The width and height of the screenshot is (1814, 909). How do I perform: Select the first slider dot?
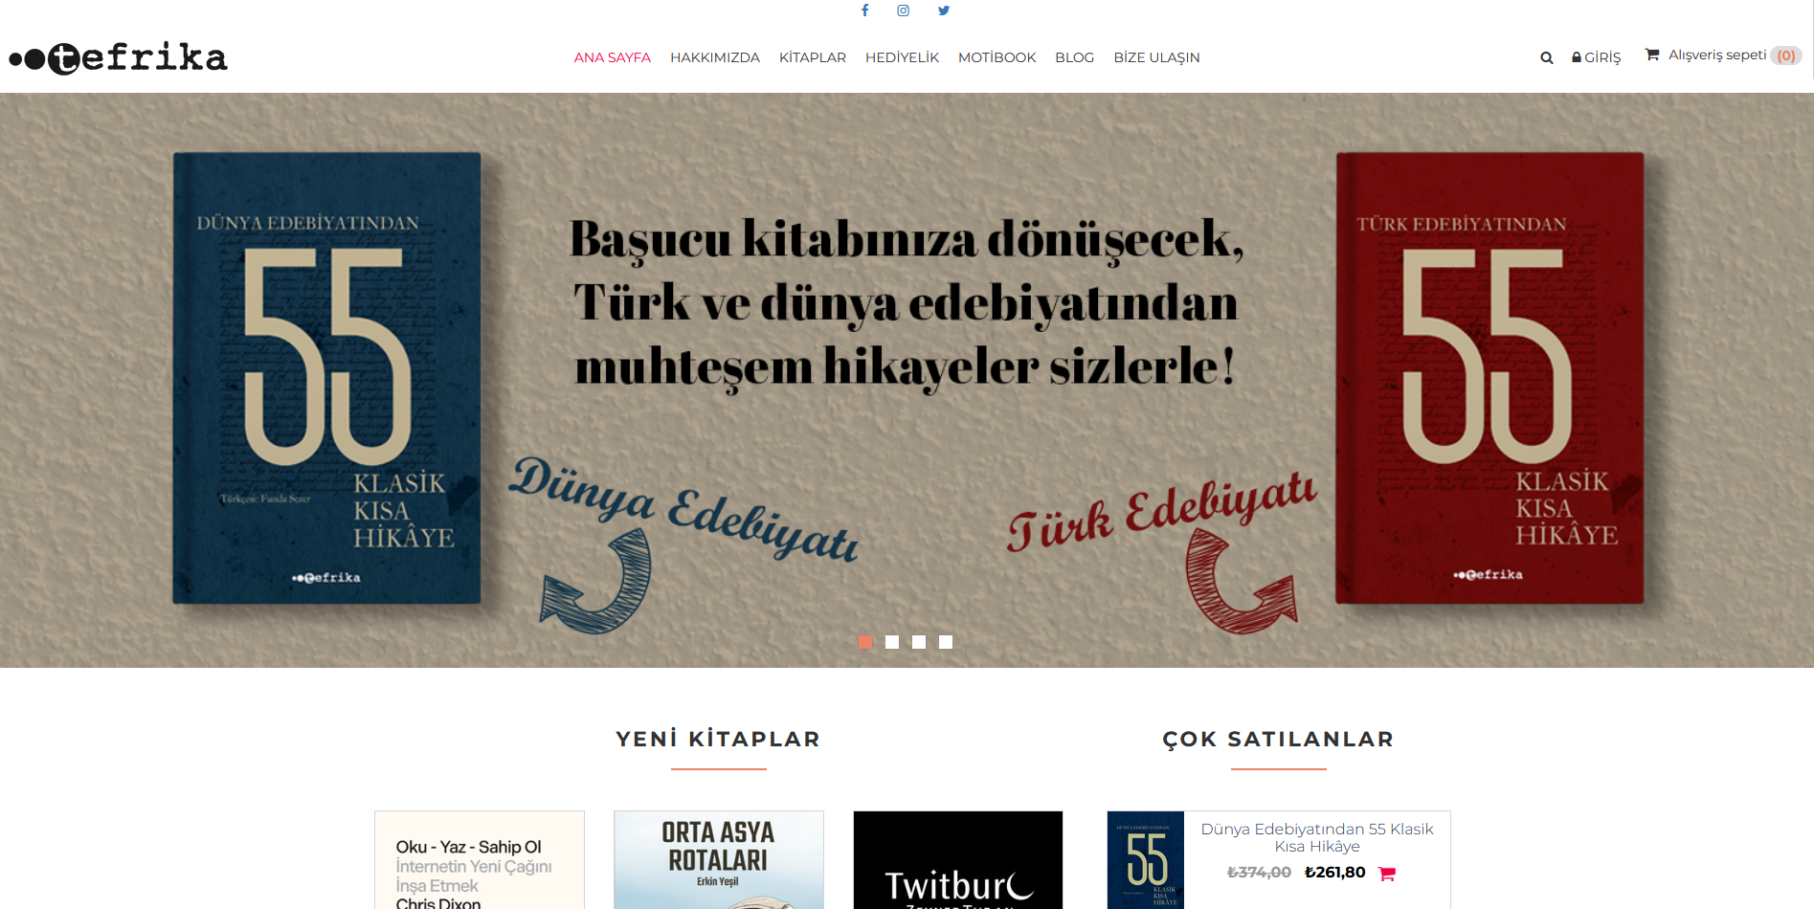[865, 642]
